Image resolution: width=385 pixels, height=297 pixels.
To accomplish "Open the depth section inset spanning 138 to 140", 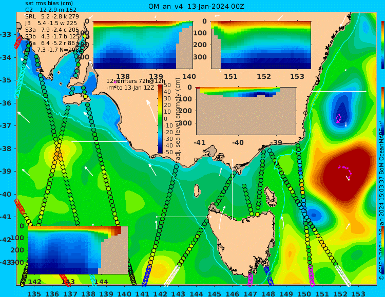I will click(x=143, y=45).
